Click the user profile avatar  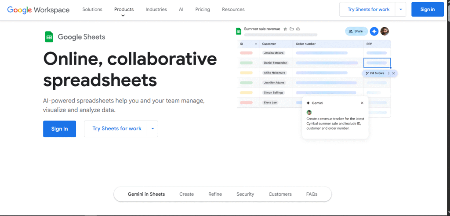point(385,31)
